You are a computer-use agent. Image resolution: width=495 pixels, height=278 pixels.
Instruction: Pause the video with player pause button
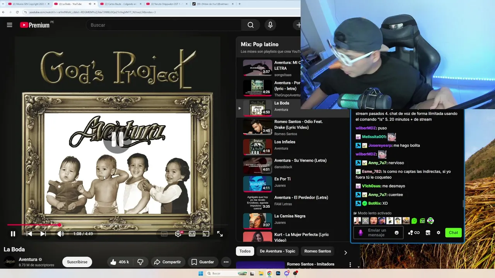coord(13,234)
